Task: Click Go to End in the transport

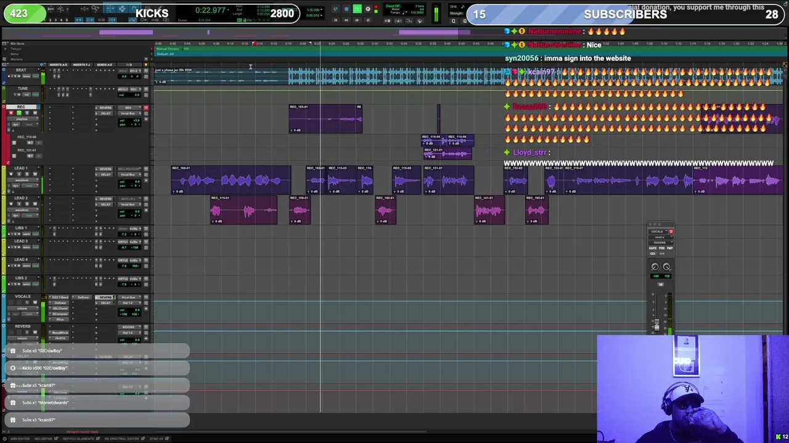Action: pyautogui.click(x=368, y=20)
